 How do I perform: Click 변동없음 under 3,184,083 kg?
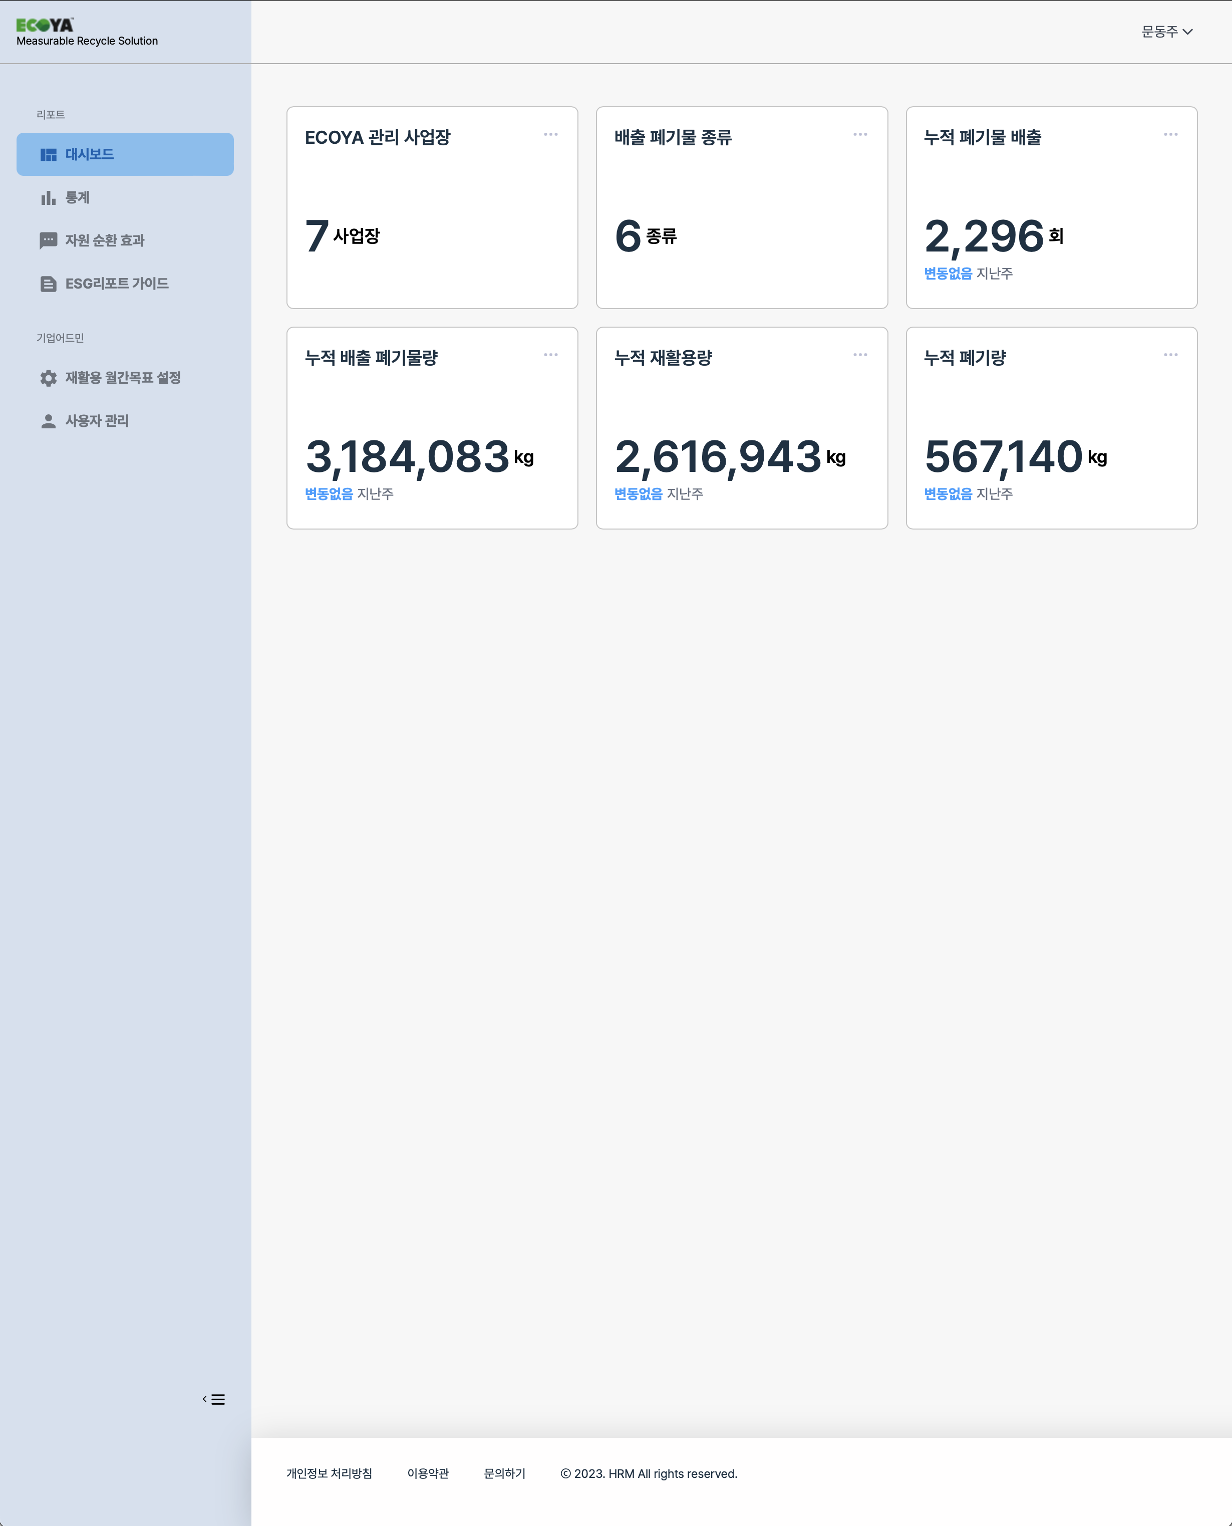[x=330, y=494]
